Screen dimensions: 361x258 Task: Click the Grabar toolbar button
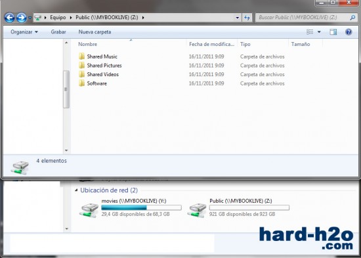click(58, 32)
